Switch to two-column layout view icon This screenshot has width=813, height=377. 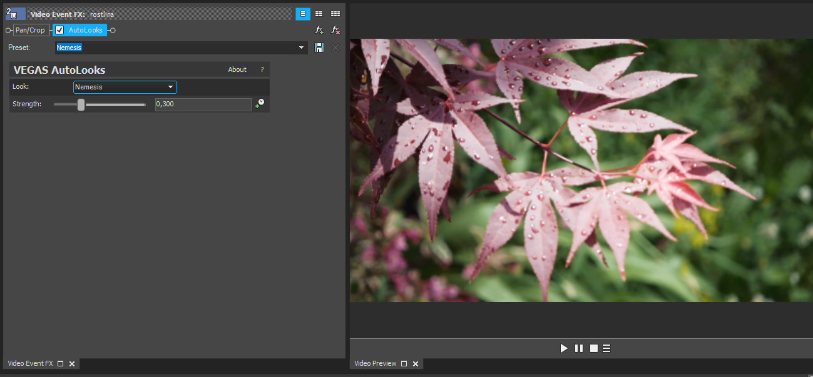[x=319, y=14]
